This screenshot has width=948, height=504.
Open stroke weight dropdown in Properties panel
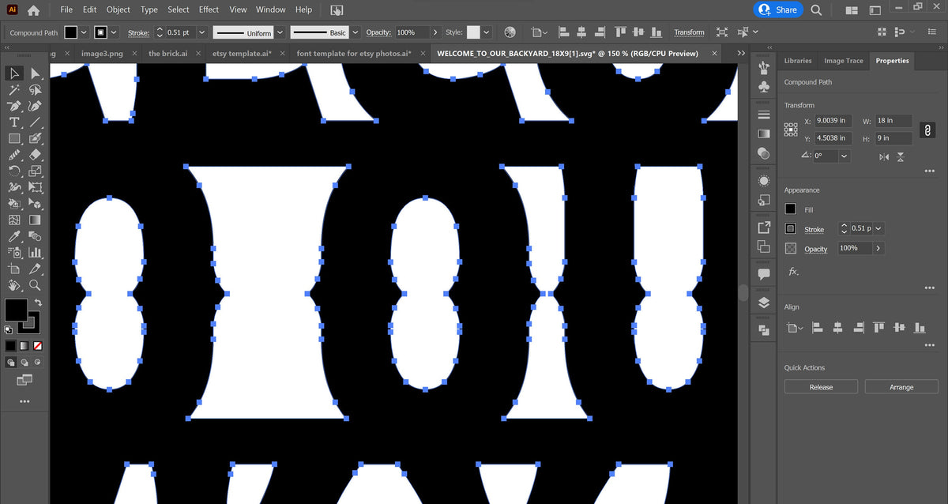[x=878, y=228]
